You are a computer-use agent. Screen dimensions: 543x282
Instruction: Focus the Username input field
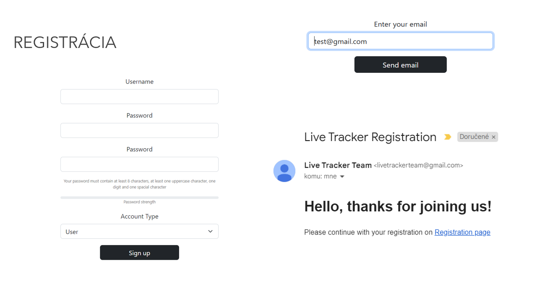pos(139,96)
